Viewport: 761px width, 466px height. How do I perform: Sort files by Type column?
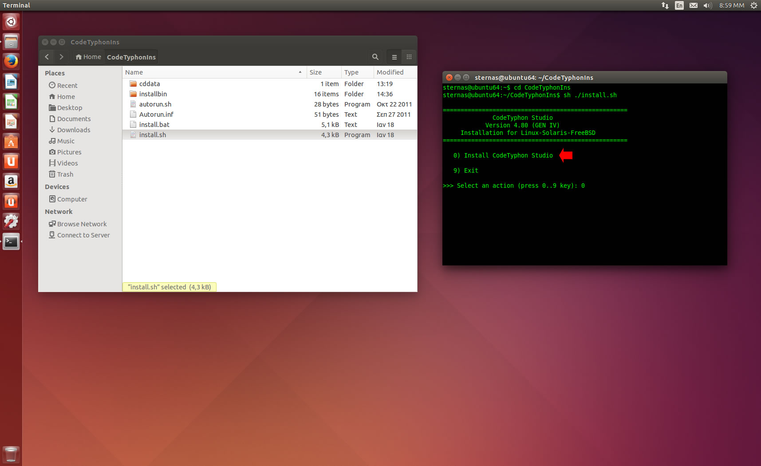[358, 72]
